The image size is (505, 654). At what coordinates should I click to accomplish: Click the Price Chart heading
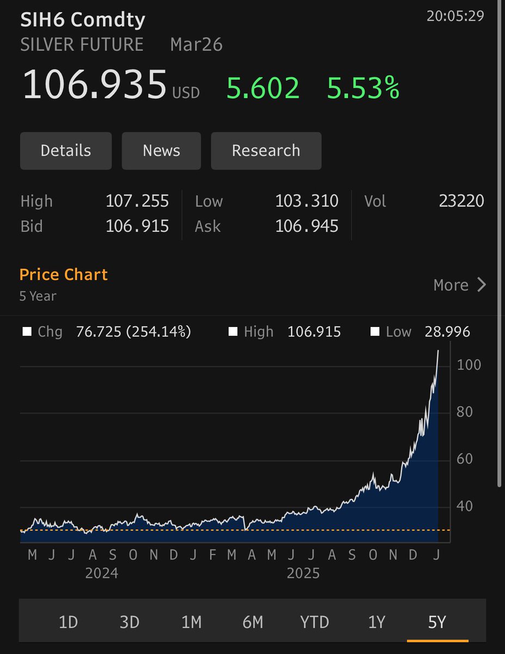(63, 274)
